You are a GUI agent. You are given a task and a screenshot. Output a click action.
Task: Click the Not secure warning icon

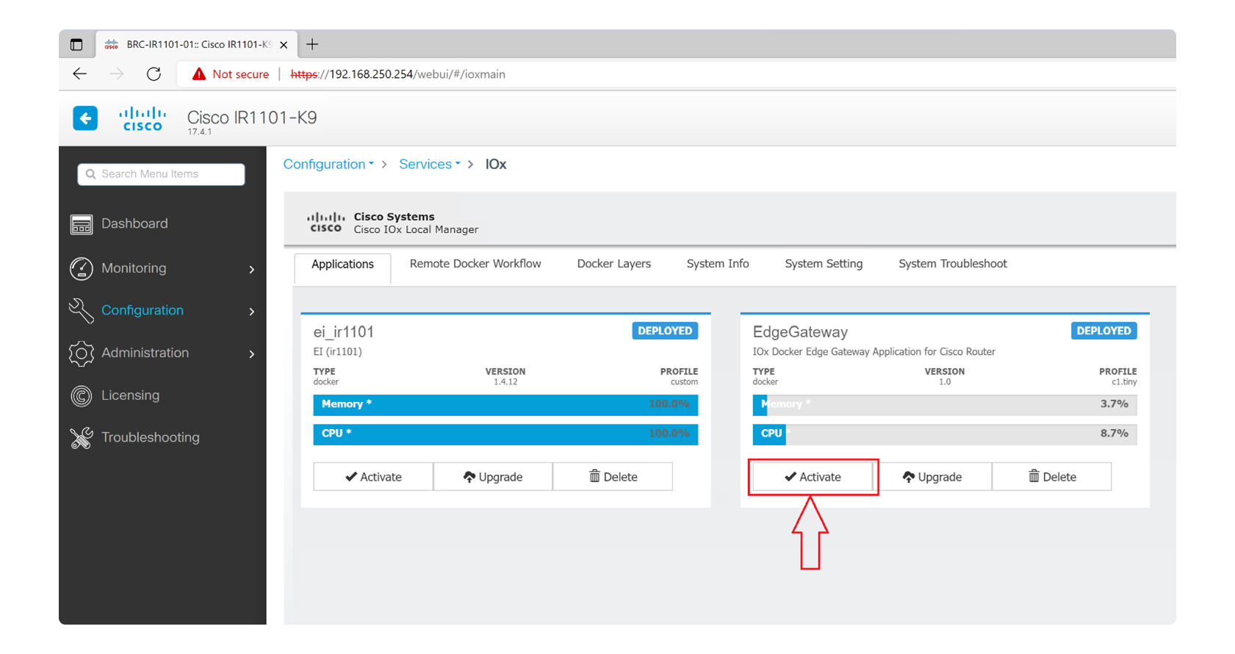pyautogui.click(x=199, y=74)
